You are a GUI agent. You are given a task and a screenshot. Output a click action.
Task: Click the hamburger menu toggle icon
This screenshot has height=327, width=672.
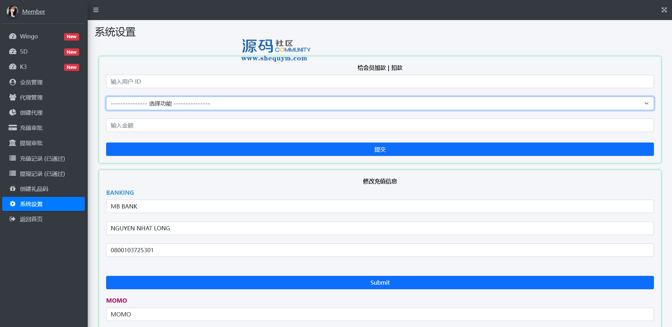coord(96,10)
